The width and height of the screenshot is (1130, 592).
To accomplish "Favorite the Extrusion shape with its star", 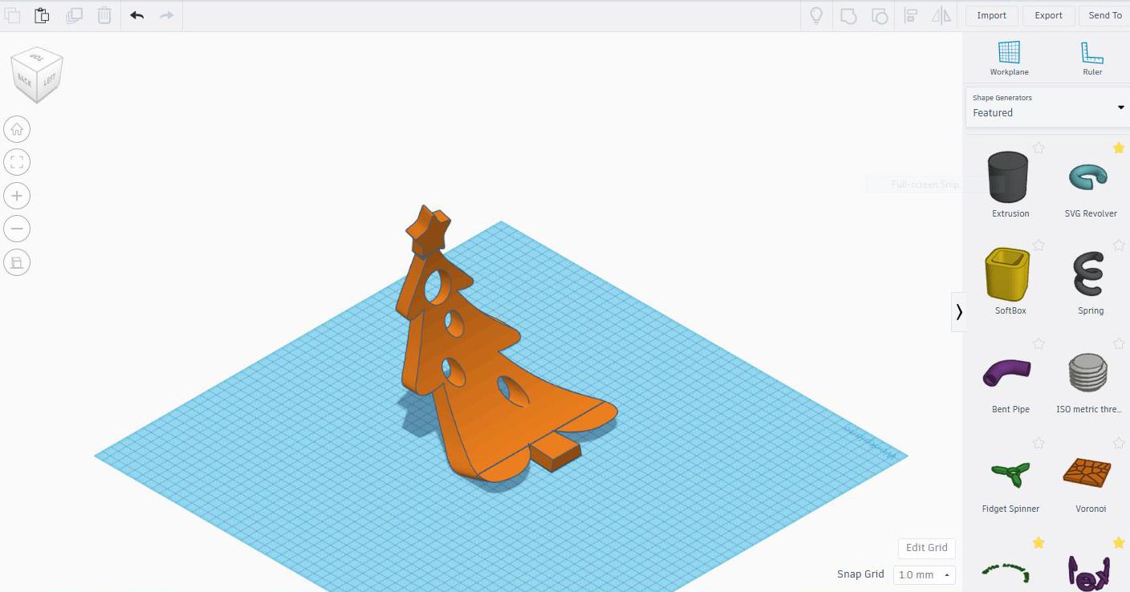I will 1039,148.
